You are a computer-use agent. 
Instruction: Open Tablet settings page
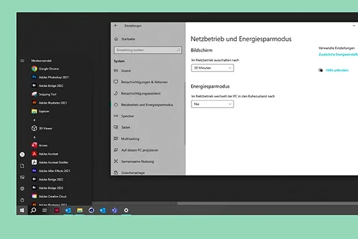tap(122, 128)
